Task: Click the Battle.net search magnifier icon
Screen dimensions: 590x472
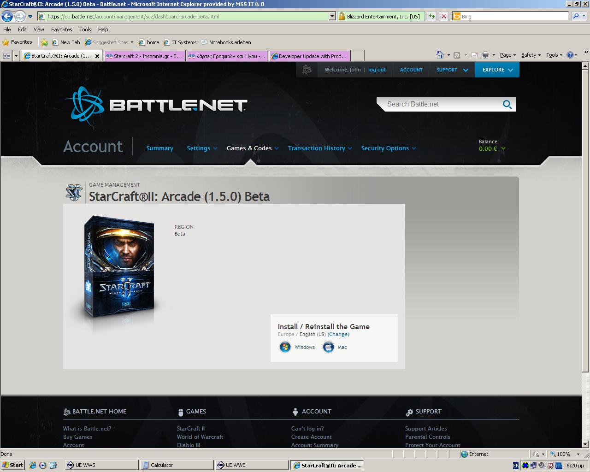Action: [x=507, y=104]
